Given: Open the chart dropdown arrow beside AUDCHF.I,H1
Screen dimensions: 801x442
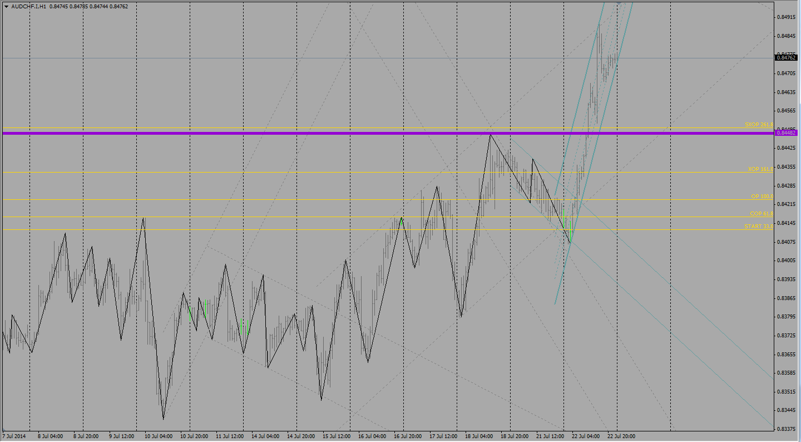Looking at the screenshot, I should pos(6,7).
